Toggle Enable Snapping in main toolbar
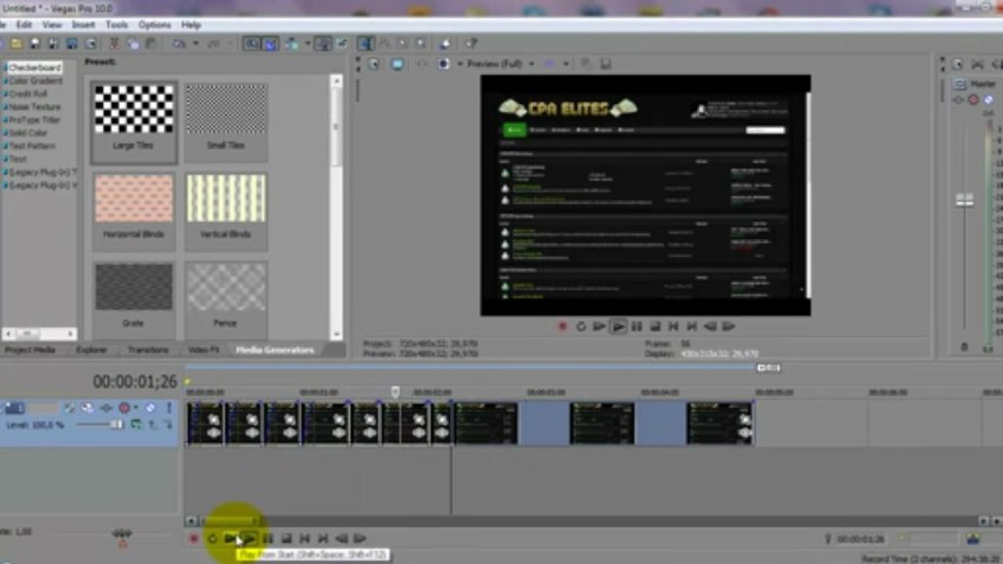The height and width of the screenshot is (564, 1003). (251, 44)
